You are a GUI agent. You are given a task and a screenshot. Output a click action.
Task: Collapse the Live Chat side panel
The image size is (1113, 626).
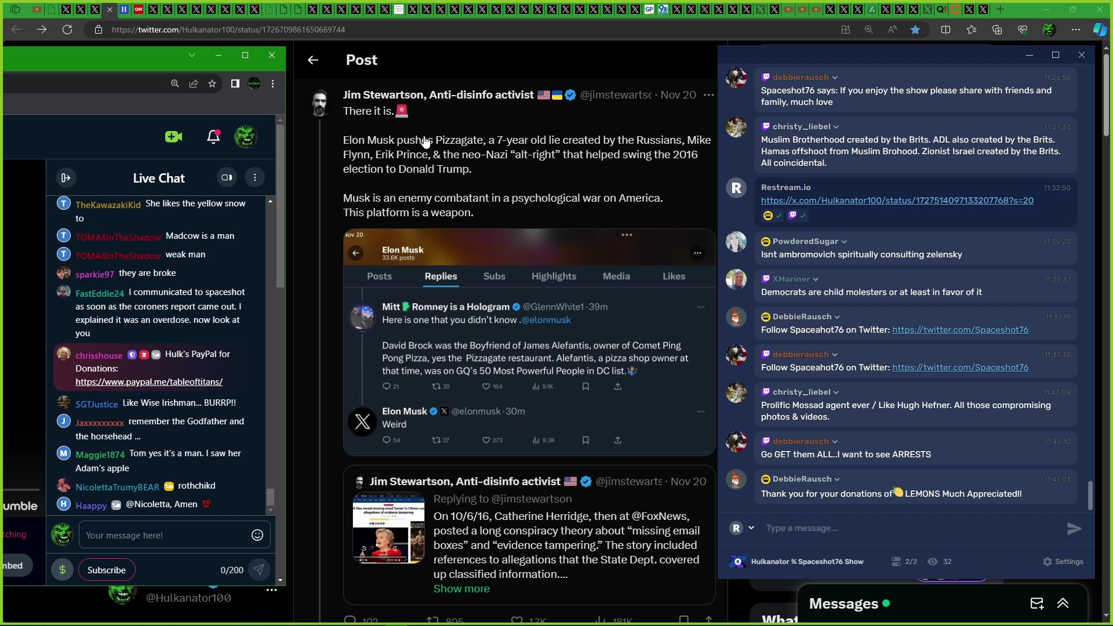tap(66, 177)
